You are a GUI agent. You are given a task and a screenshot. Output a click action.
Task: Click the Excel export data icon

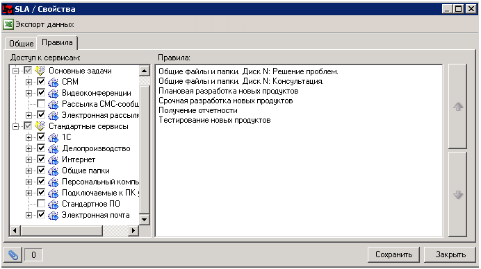coord(8,24)
